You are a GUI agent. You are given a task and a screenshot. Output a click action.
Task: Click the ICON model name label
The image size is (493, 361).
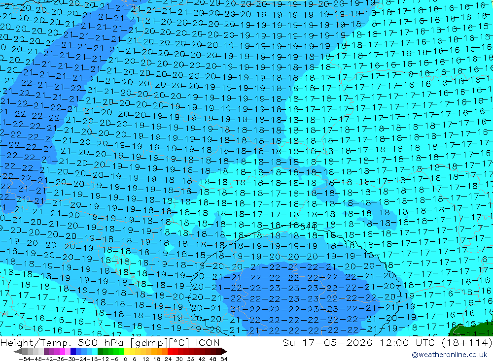click(208, 342)
